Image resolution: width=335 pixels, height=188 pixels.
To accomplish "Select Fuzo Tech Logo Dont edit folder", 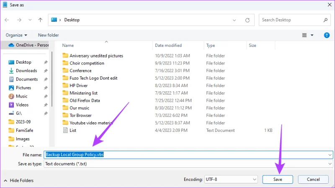I will [90, 78].
